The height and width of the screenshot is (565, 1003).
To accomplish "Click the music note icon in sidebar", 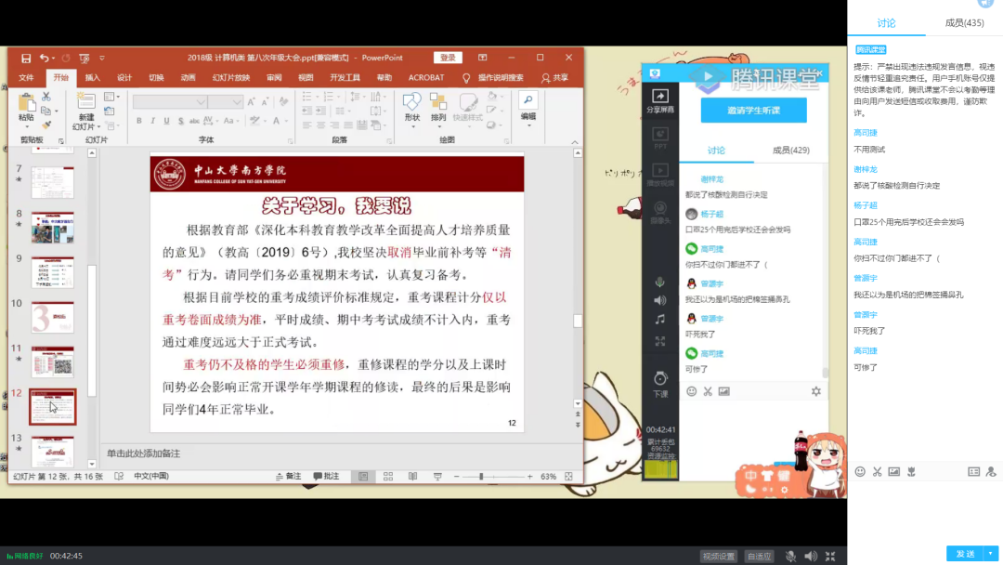I will tap(660, 319).
